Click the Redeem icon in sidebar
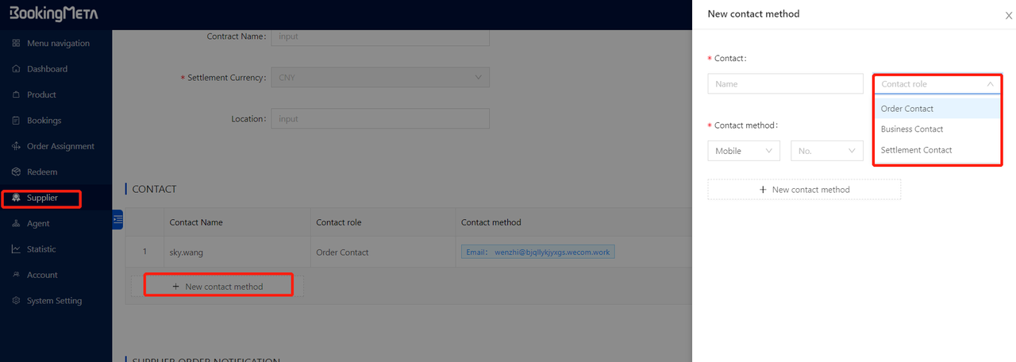 pos(16,172)
